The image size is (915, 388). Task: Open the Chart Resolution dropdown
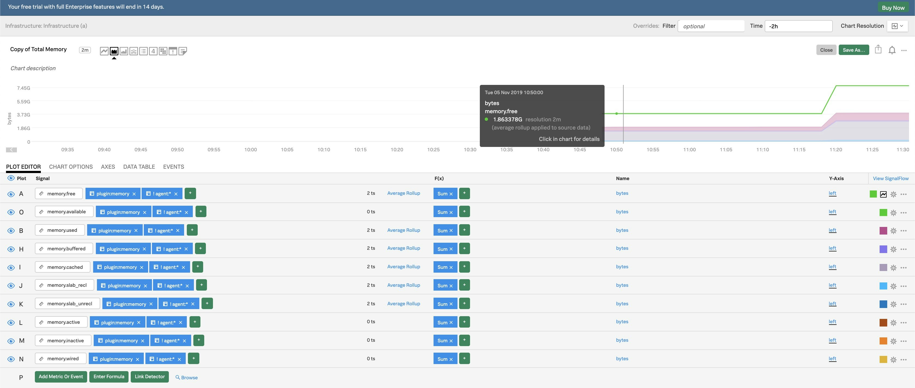[x=898, y=26]
